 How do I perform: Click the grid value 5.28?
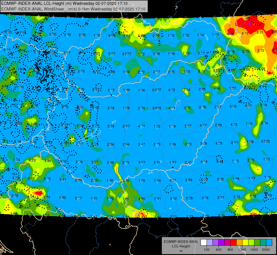[x=95, y=144]
